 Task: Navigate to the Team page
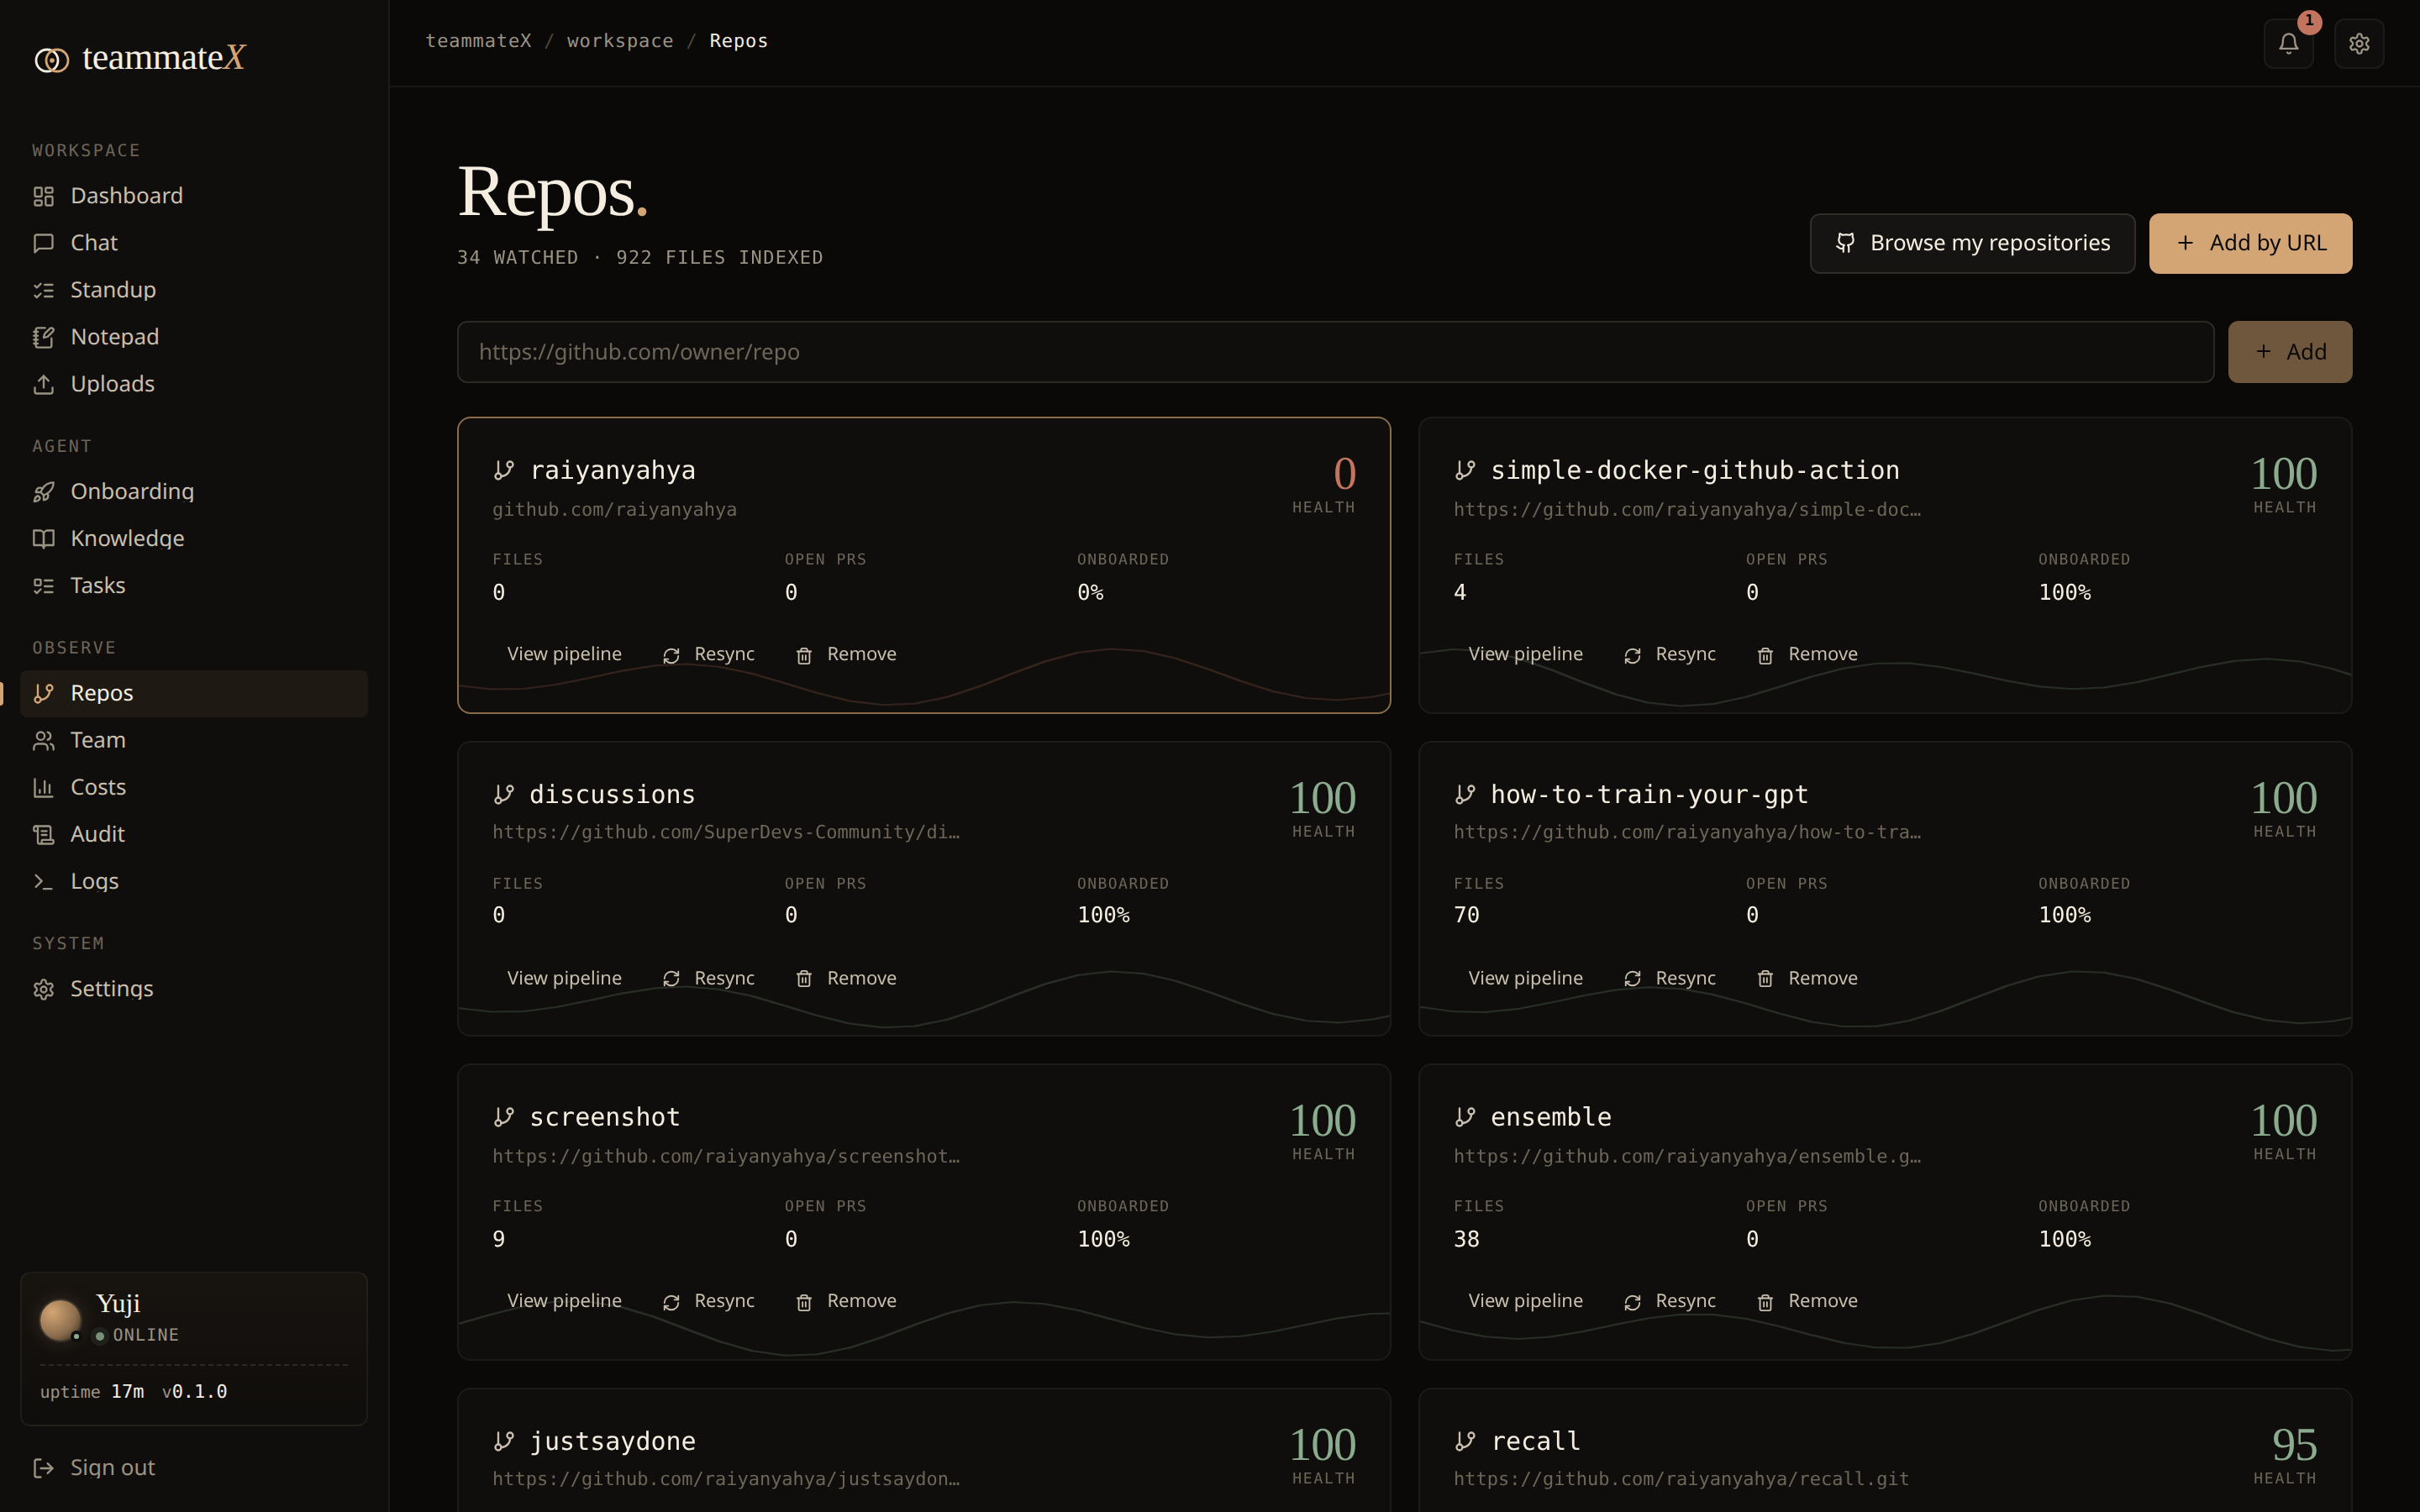click(194, 740)
